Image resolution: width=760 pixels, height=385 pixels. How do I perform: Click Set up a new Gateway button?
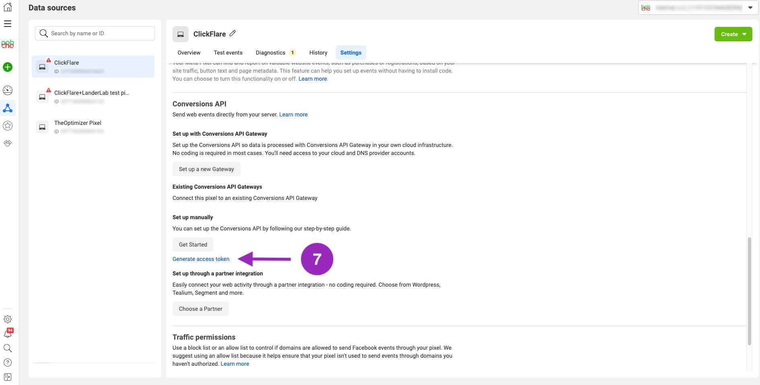click(206, 169)
